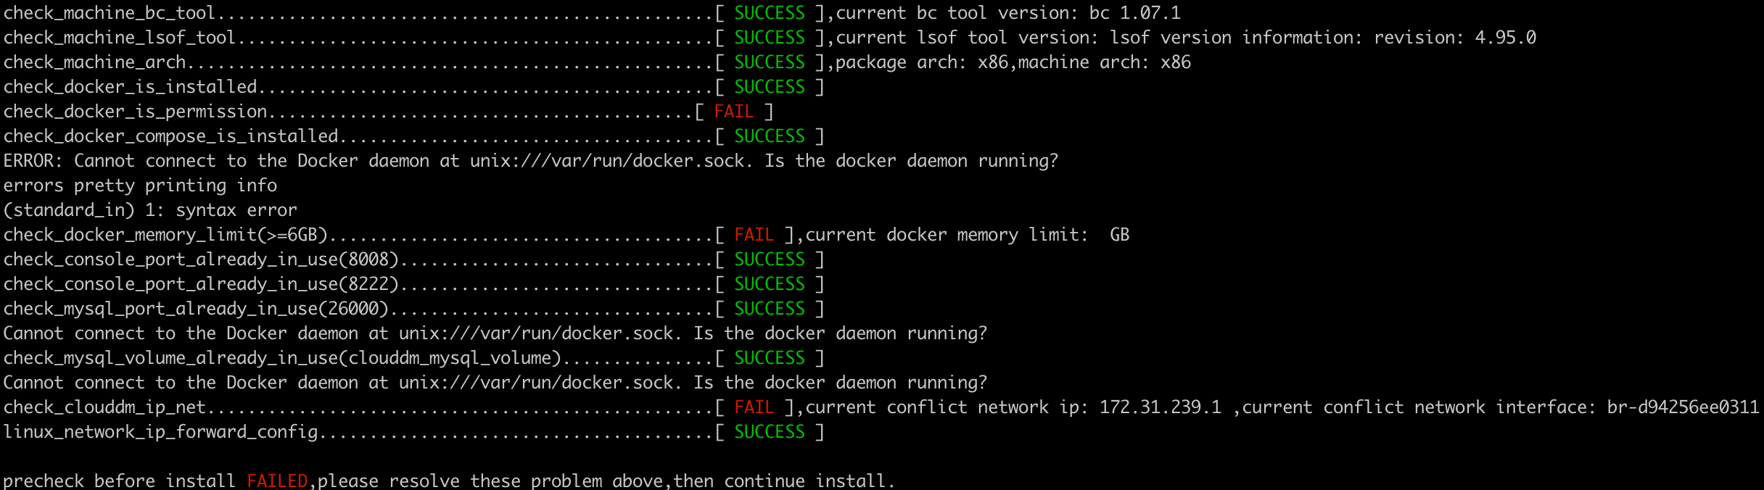
Task: Click SUCCESS status beside console port 8222 check
Action: click(769, 284)
